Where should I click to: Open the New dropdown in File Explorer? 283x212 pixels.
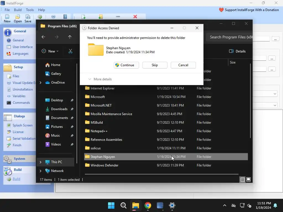point(50,51)
